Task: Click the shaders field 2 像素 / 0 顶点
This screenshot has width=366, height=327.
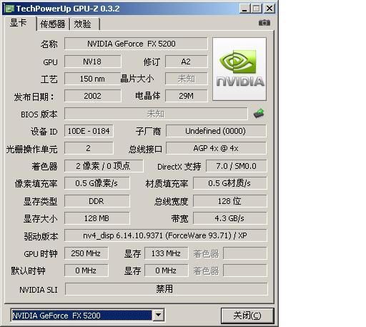Action: [104, 166]
